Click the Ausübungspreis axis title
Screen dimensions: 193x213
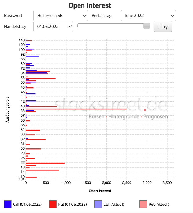(7, 109)
